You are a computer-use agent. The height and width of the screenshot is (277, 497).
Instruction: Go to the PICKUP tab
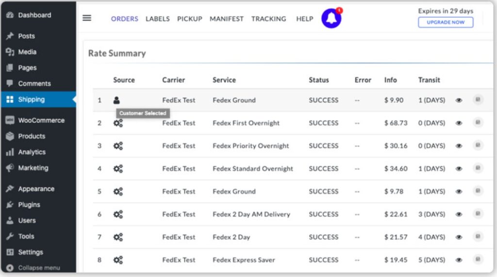coord(190,19)
